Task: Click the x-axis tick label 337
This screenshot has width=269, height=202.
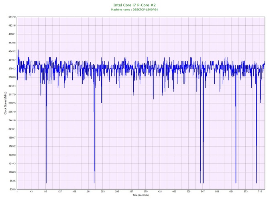Action: [131, 192]
